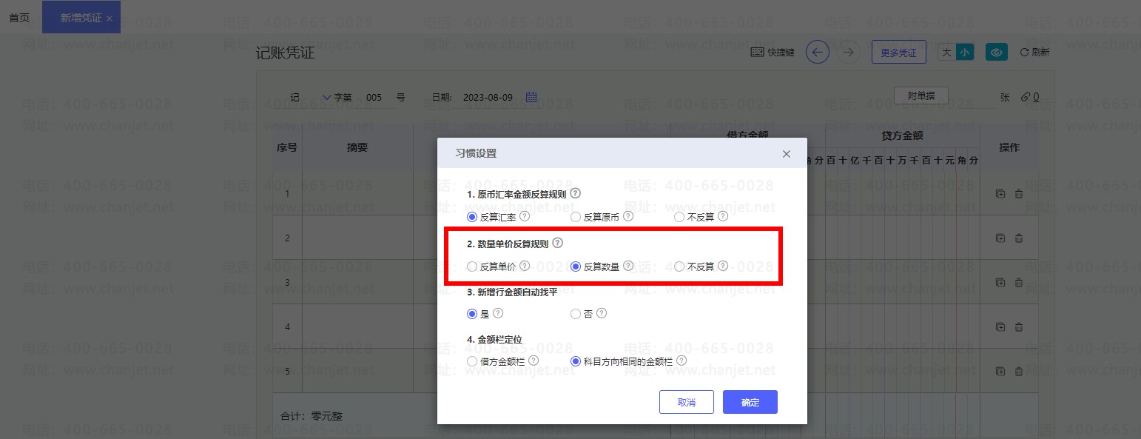Click the 更多凭证 button
Viewport: 1141px width, 439px height.
click(899, 53)
